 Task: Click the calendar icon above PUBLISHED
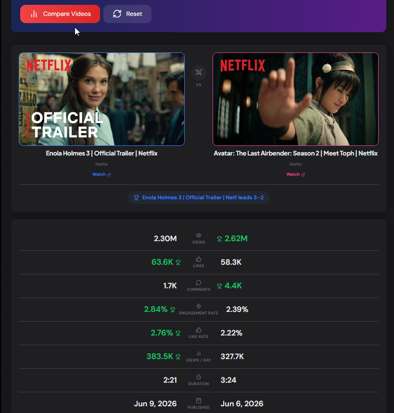199,400
